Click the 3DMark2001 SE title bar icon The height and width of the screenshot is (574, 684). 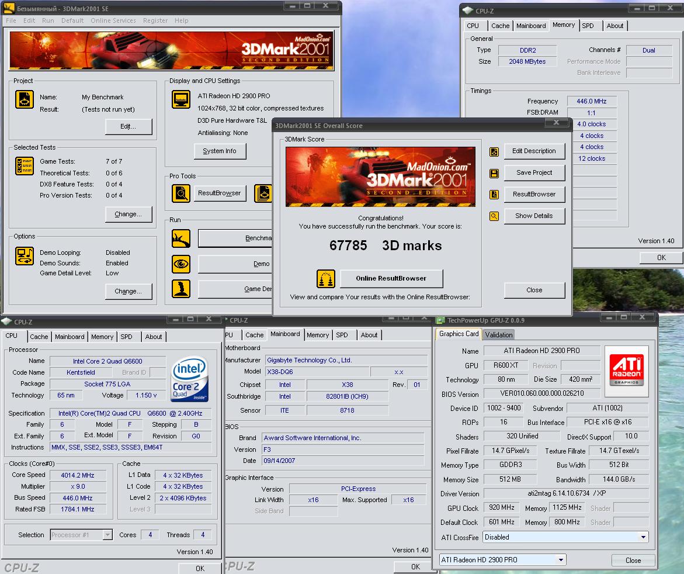point(9,8)
